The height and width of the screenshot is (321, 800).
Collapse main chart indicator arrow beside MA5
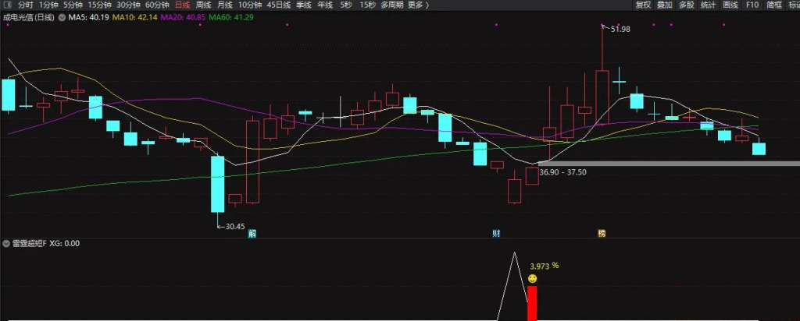click(62, 16)
